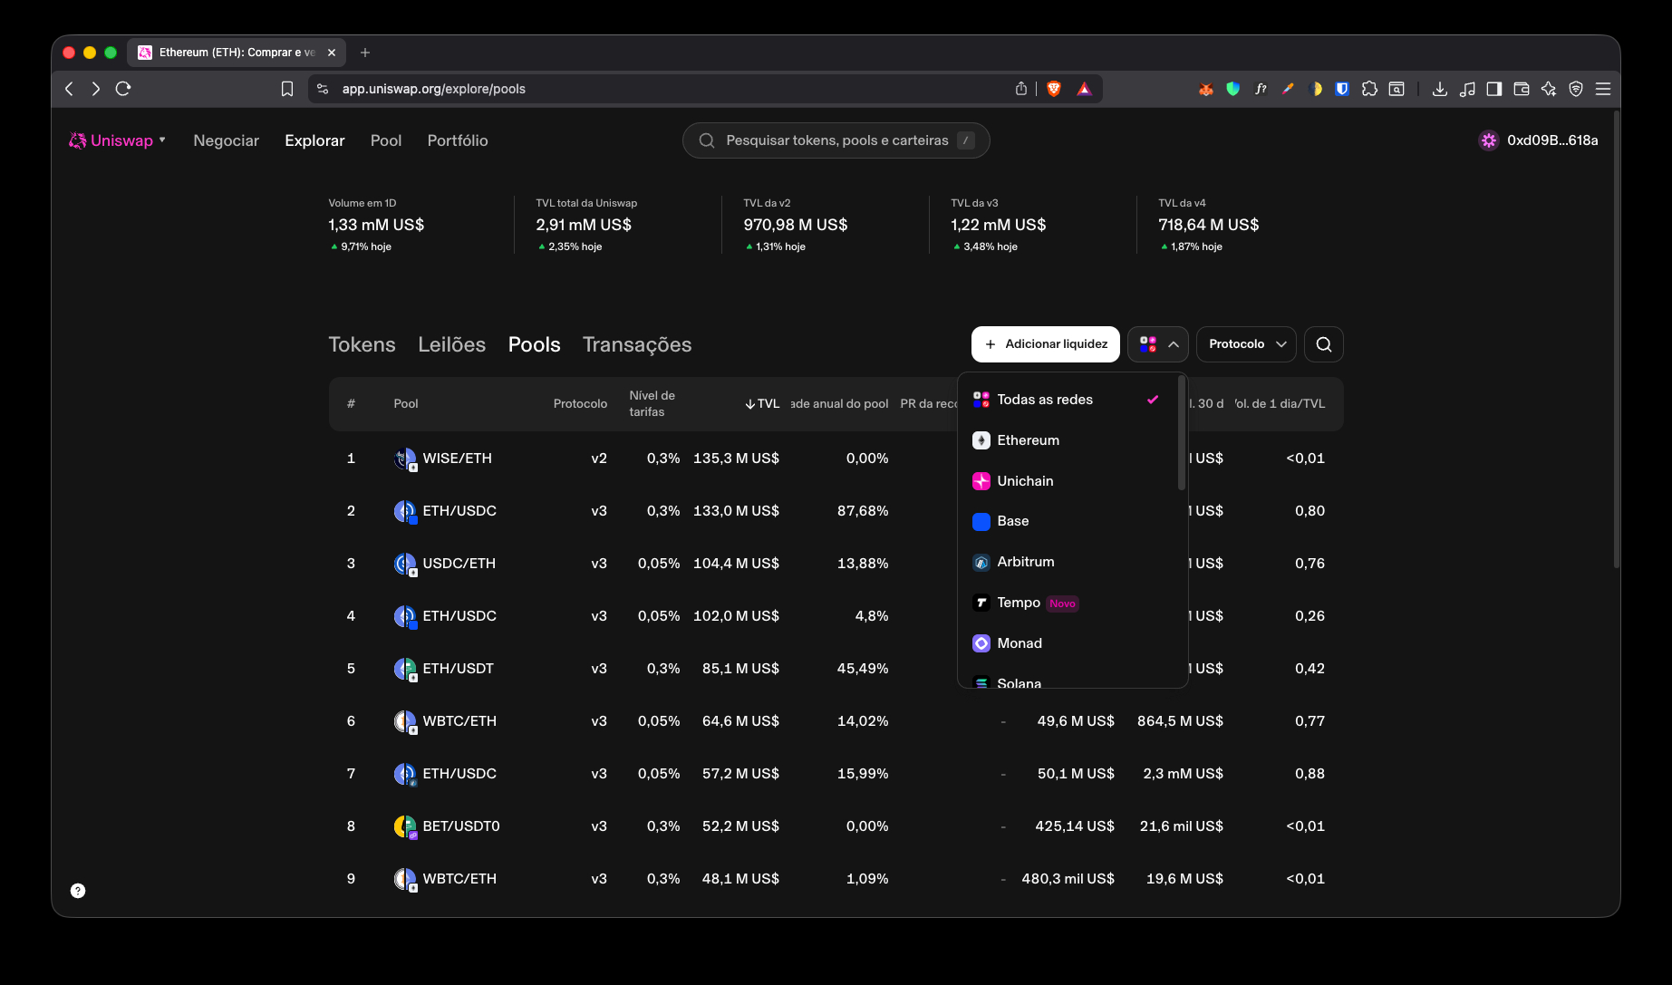1672x985 pixels.
Task: Open help question mark button
Action: (78, 891)
